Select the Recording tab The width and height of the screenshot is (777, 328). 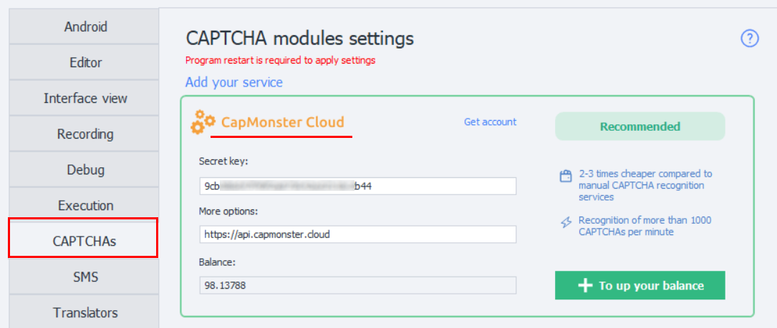coord(85,134)
